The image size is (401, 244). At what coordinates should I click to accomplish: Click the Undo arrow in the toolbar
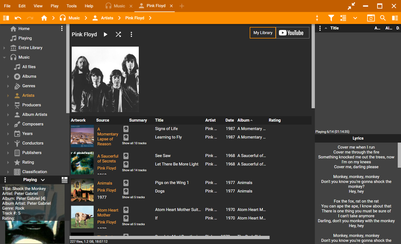pos(18,18)
